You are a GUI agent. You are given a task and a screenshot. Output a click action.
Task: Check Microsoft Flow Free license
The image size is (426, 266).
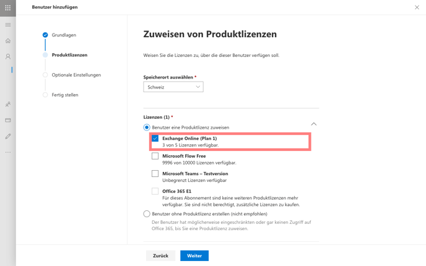click(x=155, y=156)
